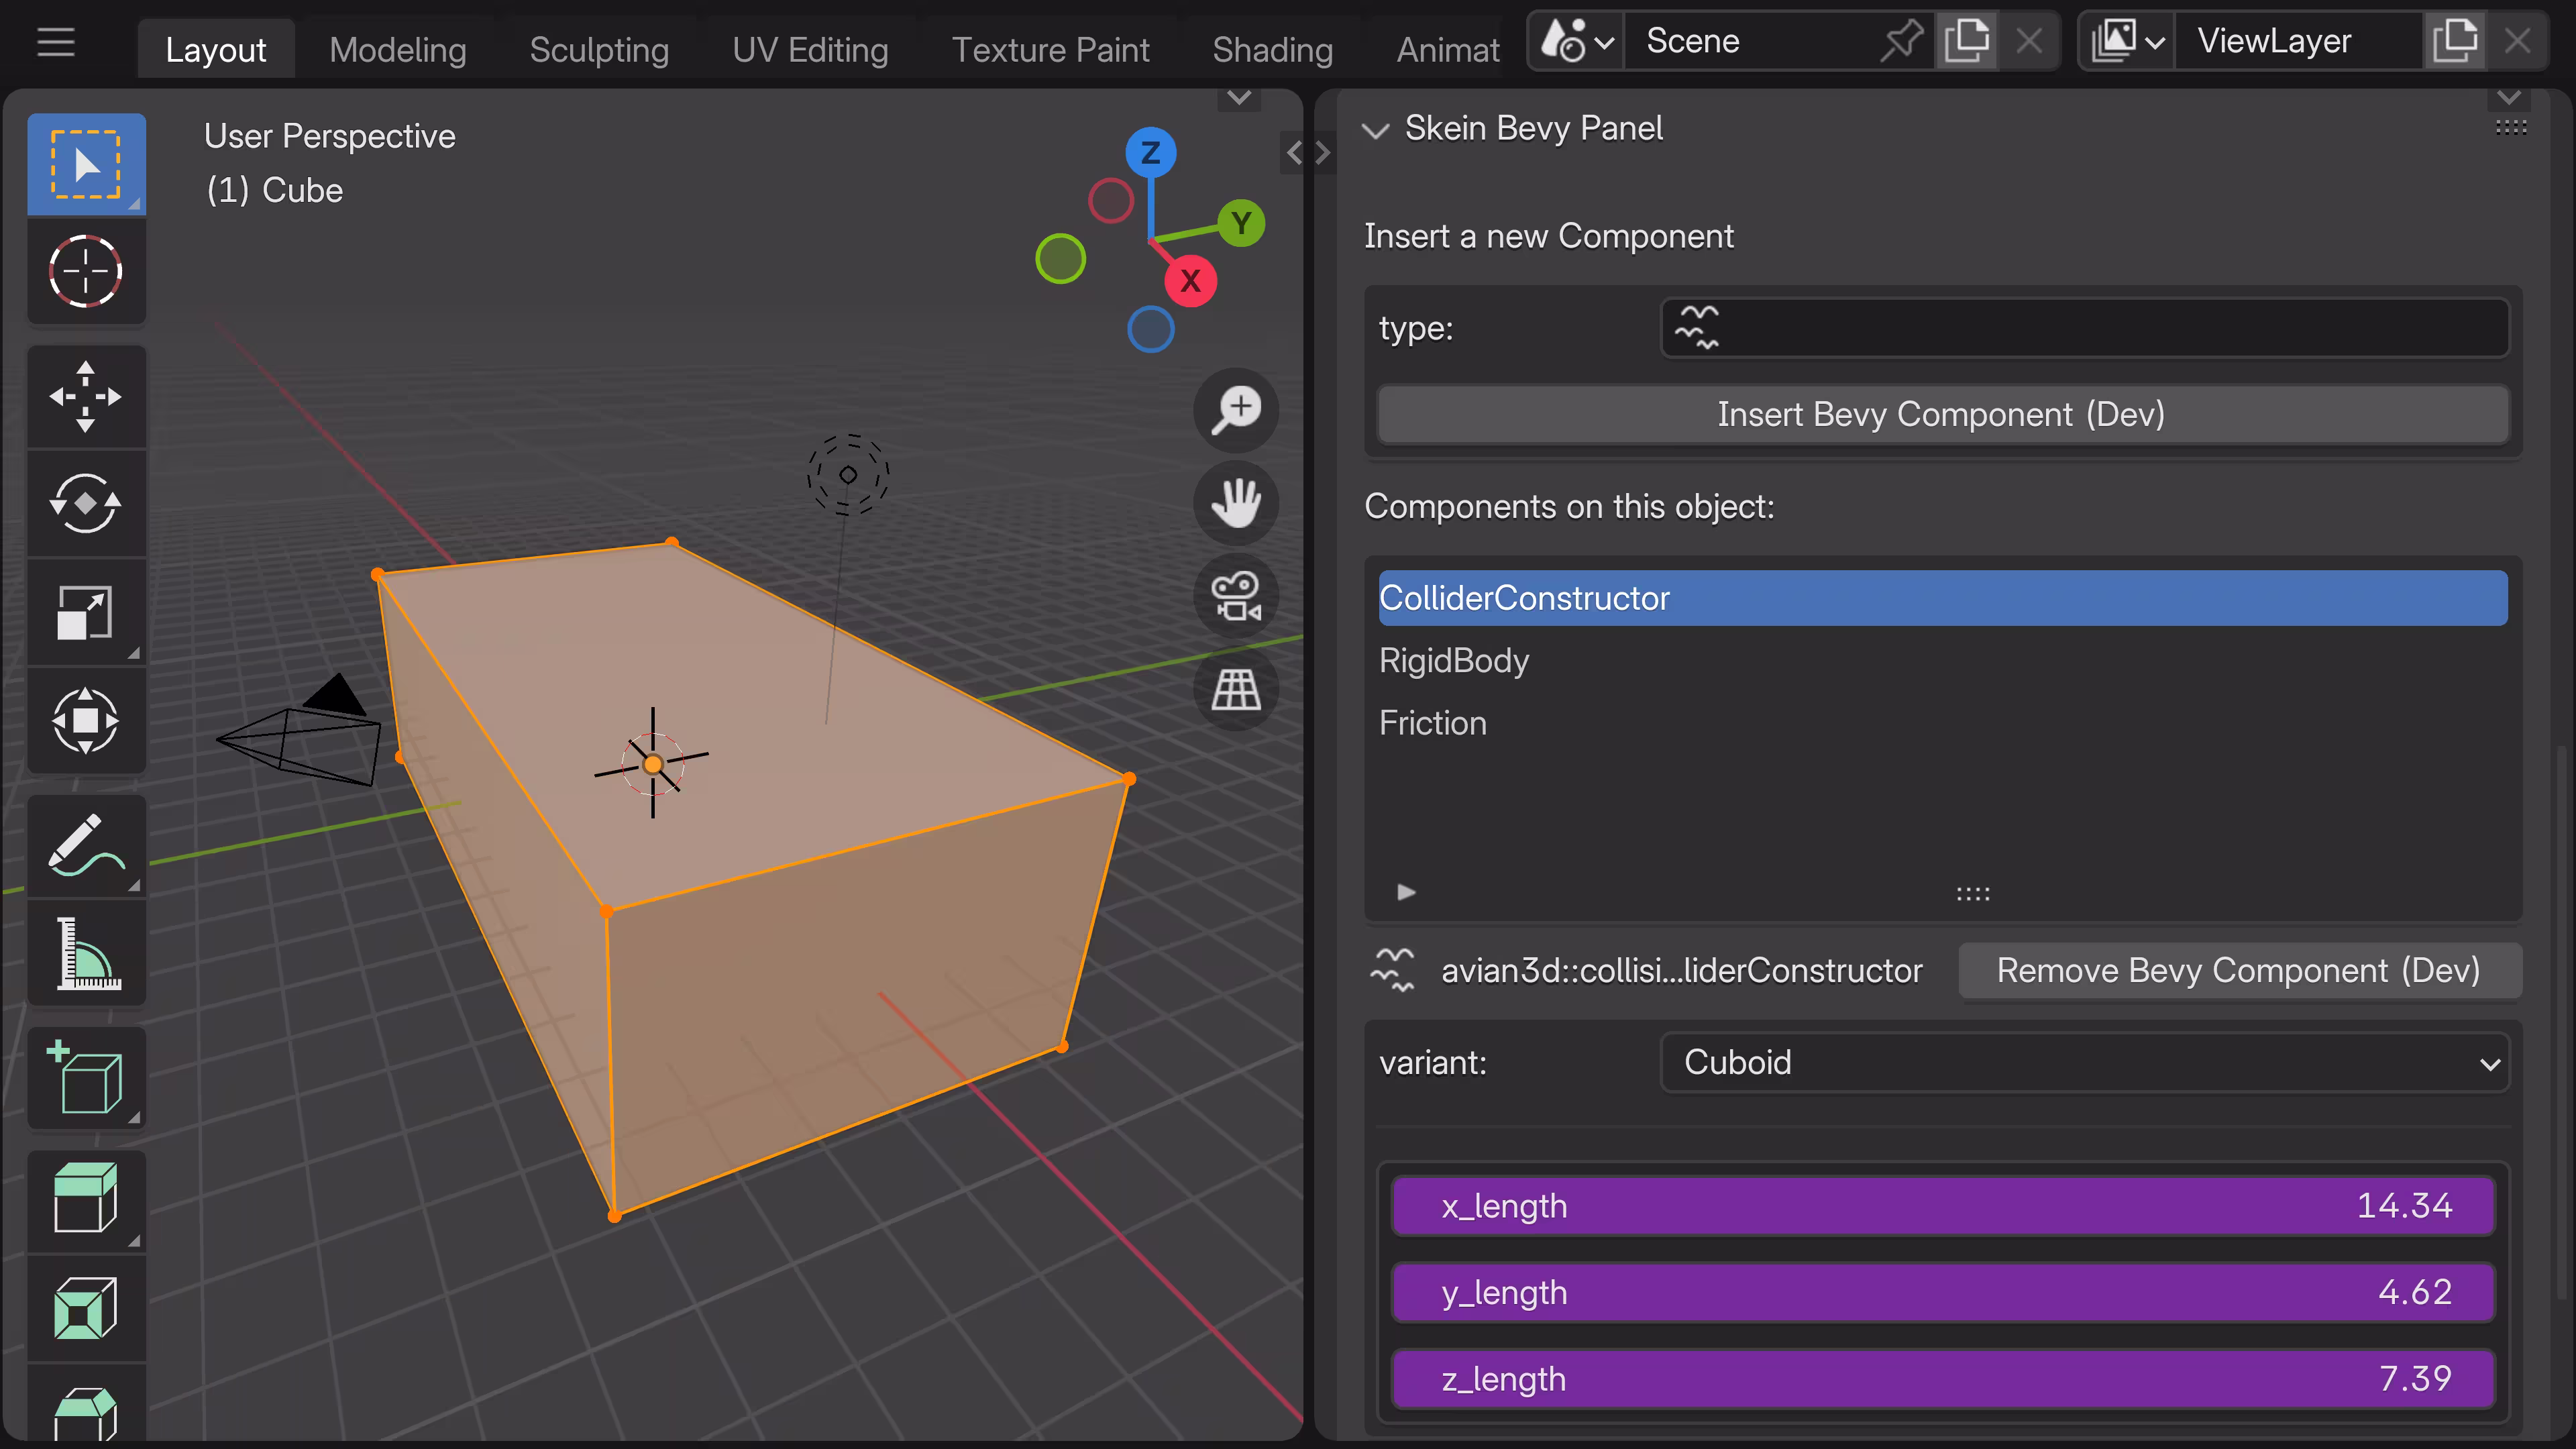This screenshot has width=2576, height=1449.
Task: Switch to the Modeling workspace tab
Action: click(x=397, y=50)
